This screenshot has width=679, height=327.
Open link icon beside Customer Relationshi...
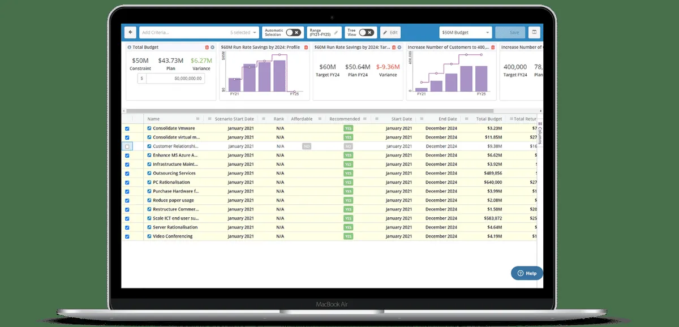[x=149, y=147]
